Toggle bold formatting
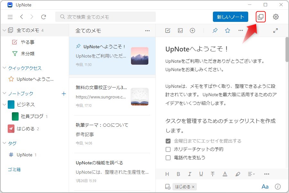Image resolution: width=289 pixels, height=193 pixels. [x=179, y=174]
